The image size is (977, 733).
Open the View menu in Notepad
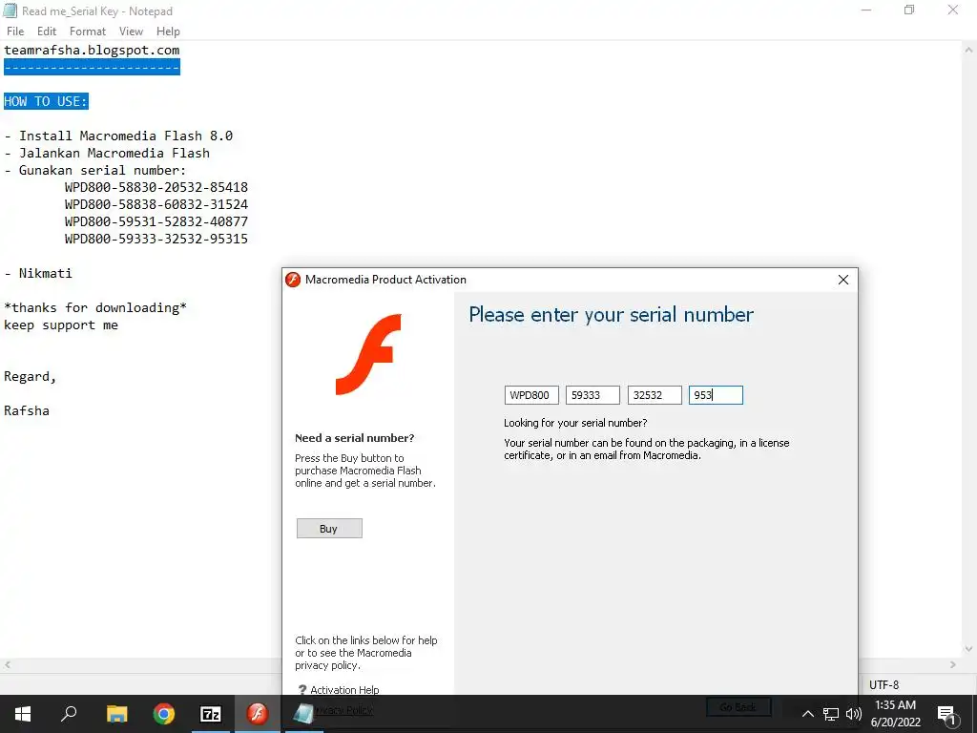tap(131, 31)
